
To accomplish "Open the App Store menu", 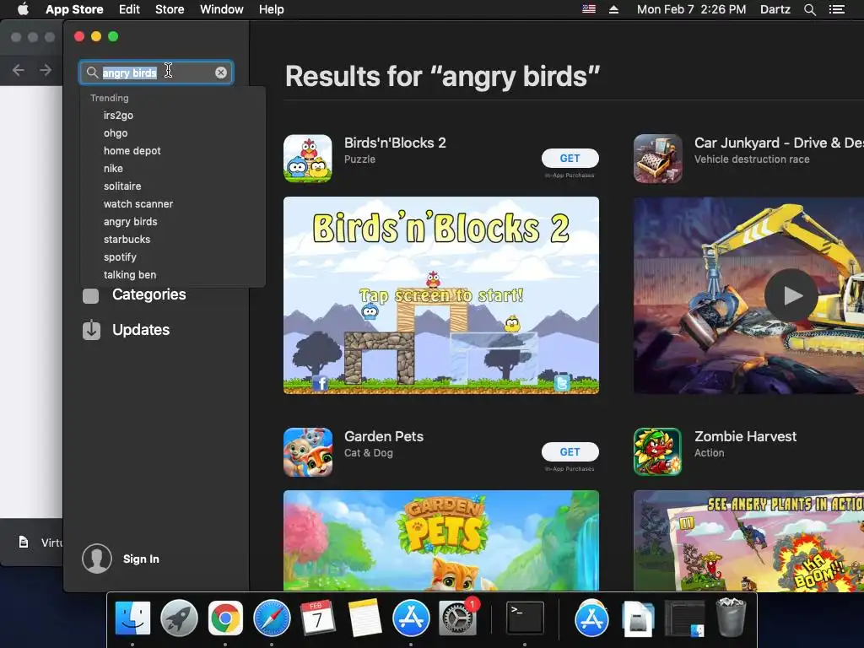I will click(x=74, y=9).
